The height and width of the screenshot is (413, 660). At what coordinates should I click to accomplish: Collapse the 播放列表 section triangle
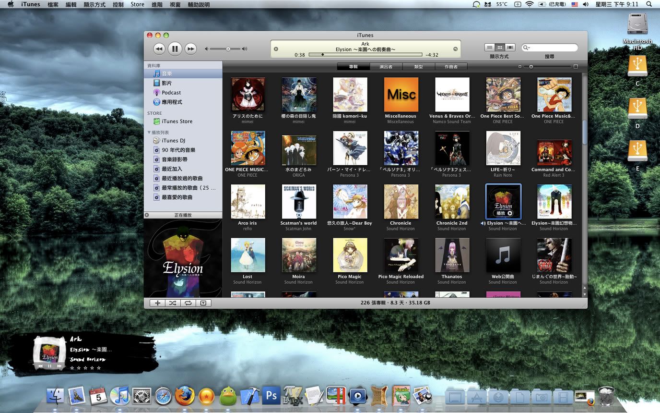(x=149, y=133)
